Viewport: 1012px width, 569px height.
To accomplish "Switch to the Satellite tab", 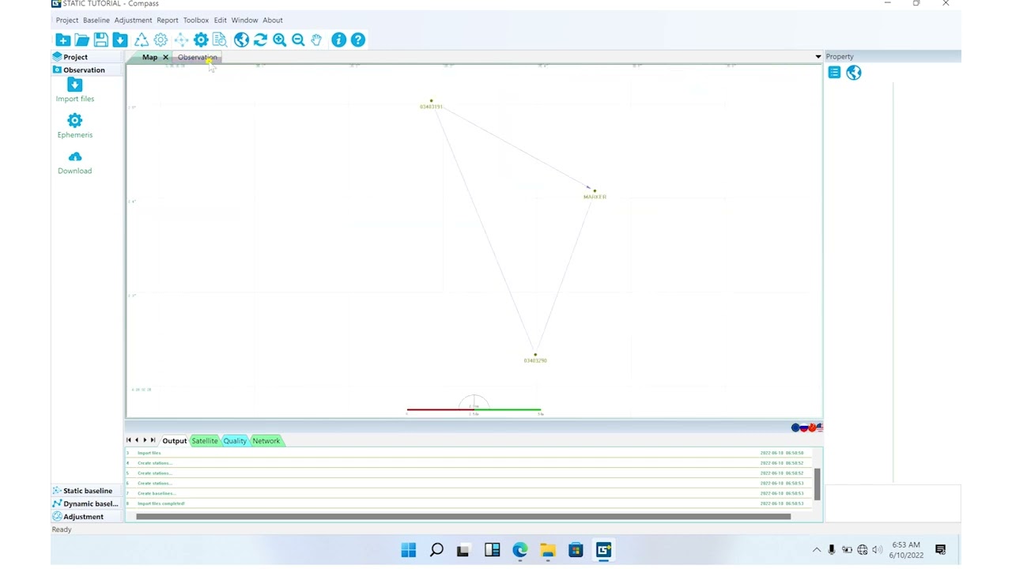I will pos(205,441).
